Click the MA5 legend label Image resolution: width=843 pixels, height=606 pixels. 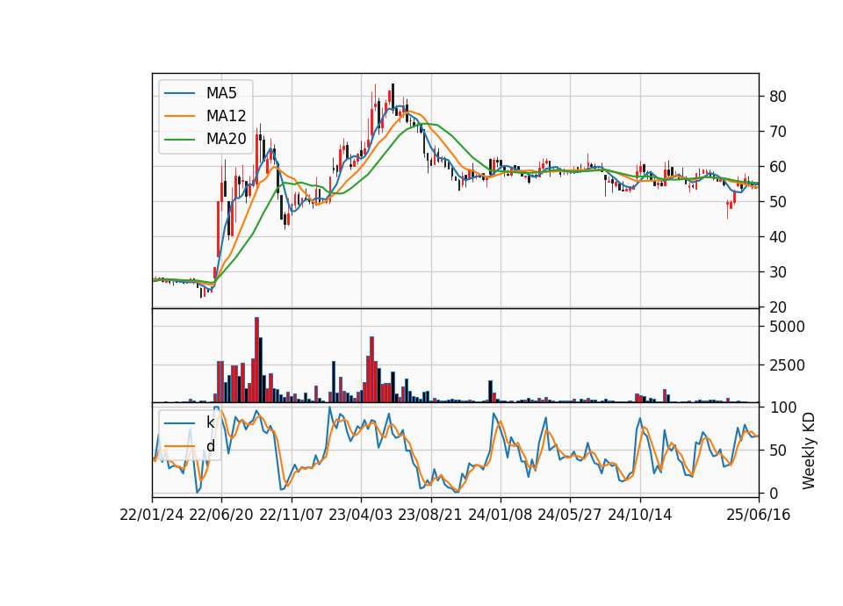(x=221, y=93)
